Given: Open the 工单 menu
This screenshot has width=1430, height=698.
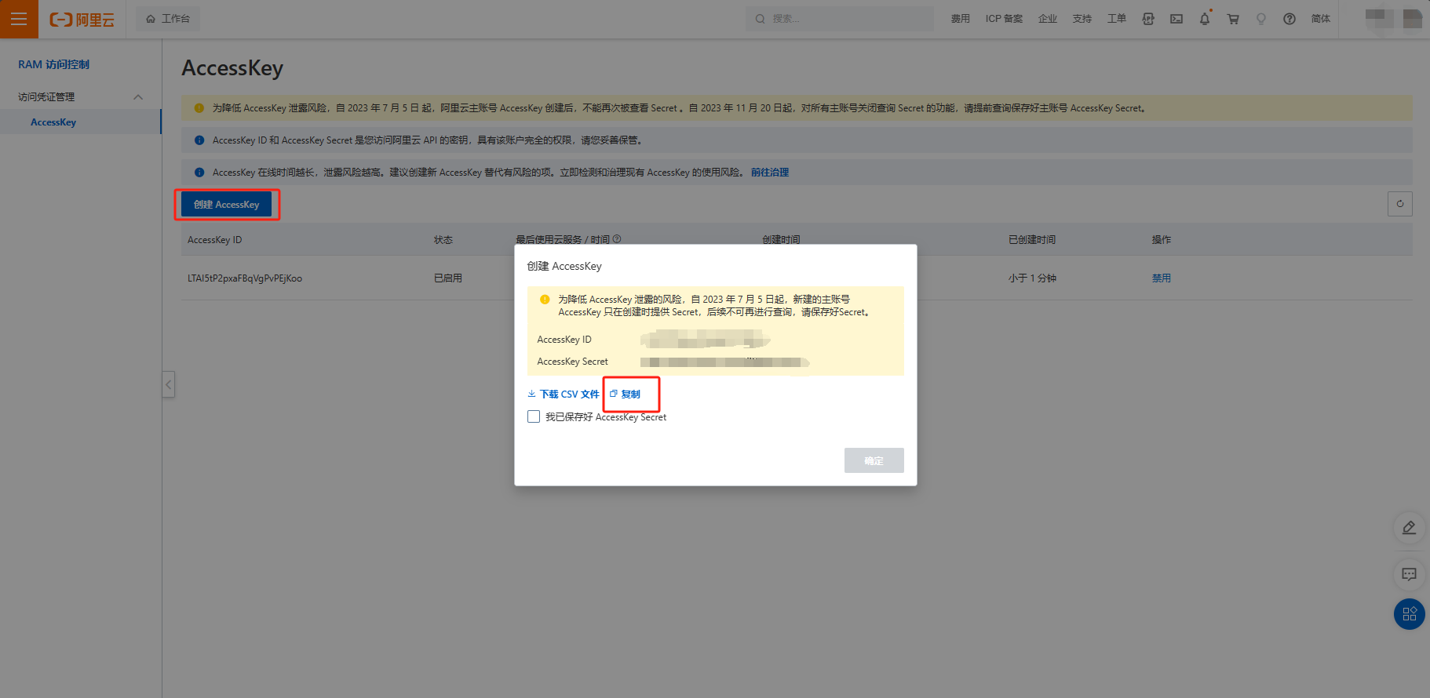Looking at the screenshot, I should click(x=1117, y=19).
